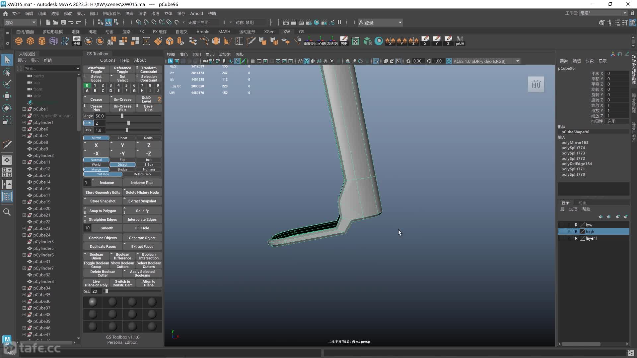The height and width of the screenshot is (358, 637).
Task: Select the Mirror mode option
Action: tap(96, 138)
